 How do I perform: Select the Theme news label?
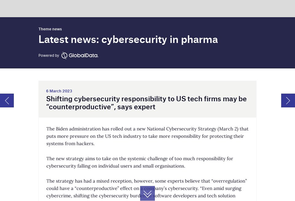click(50, 29)
